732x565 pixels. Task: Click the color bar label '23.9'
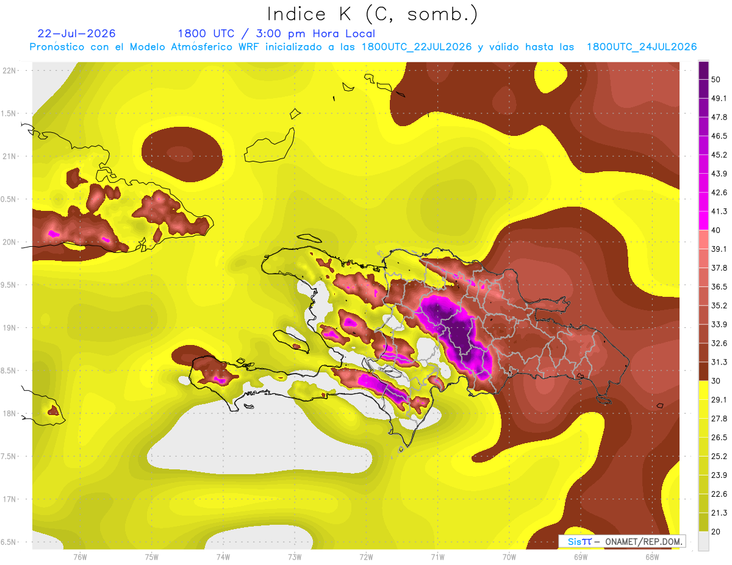click(x=719, y=475)
